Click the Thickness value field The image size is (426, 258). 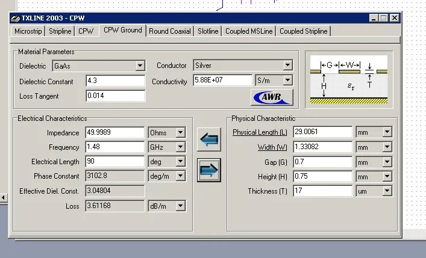(323, 191)
